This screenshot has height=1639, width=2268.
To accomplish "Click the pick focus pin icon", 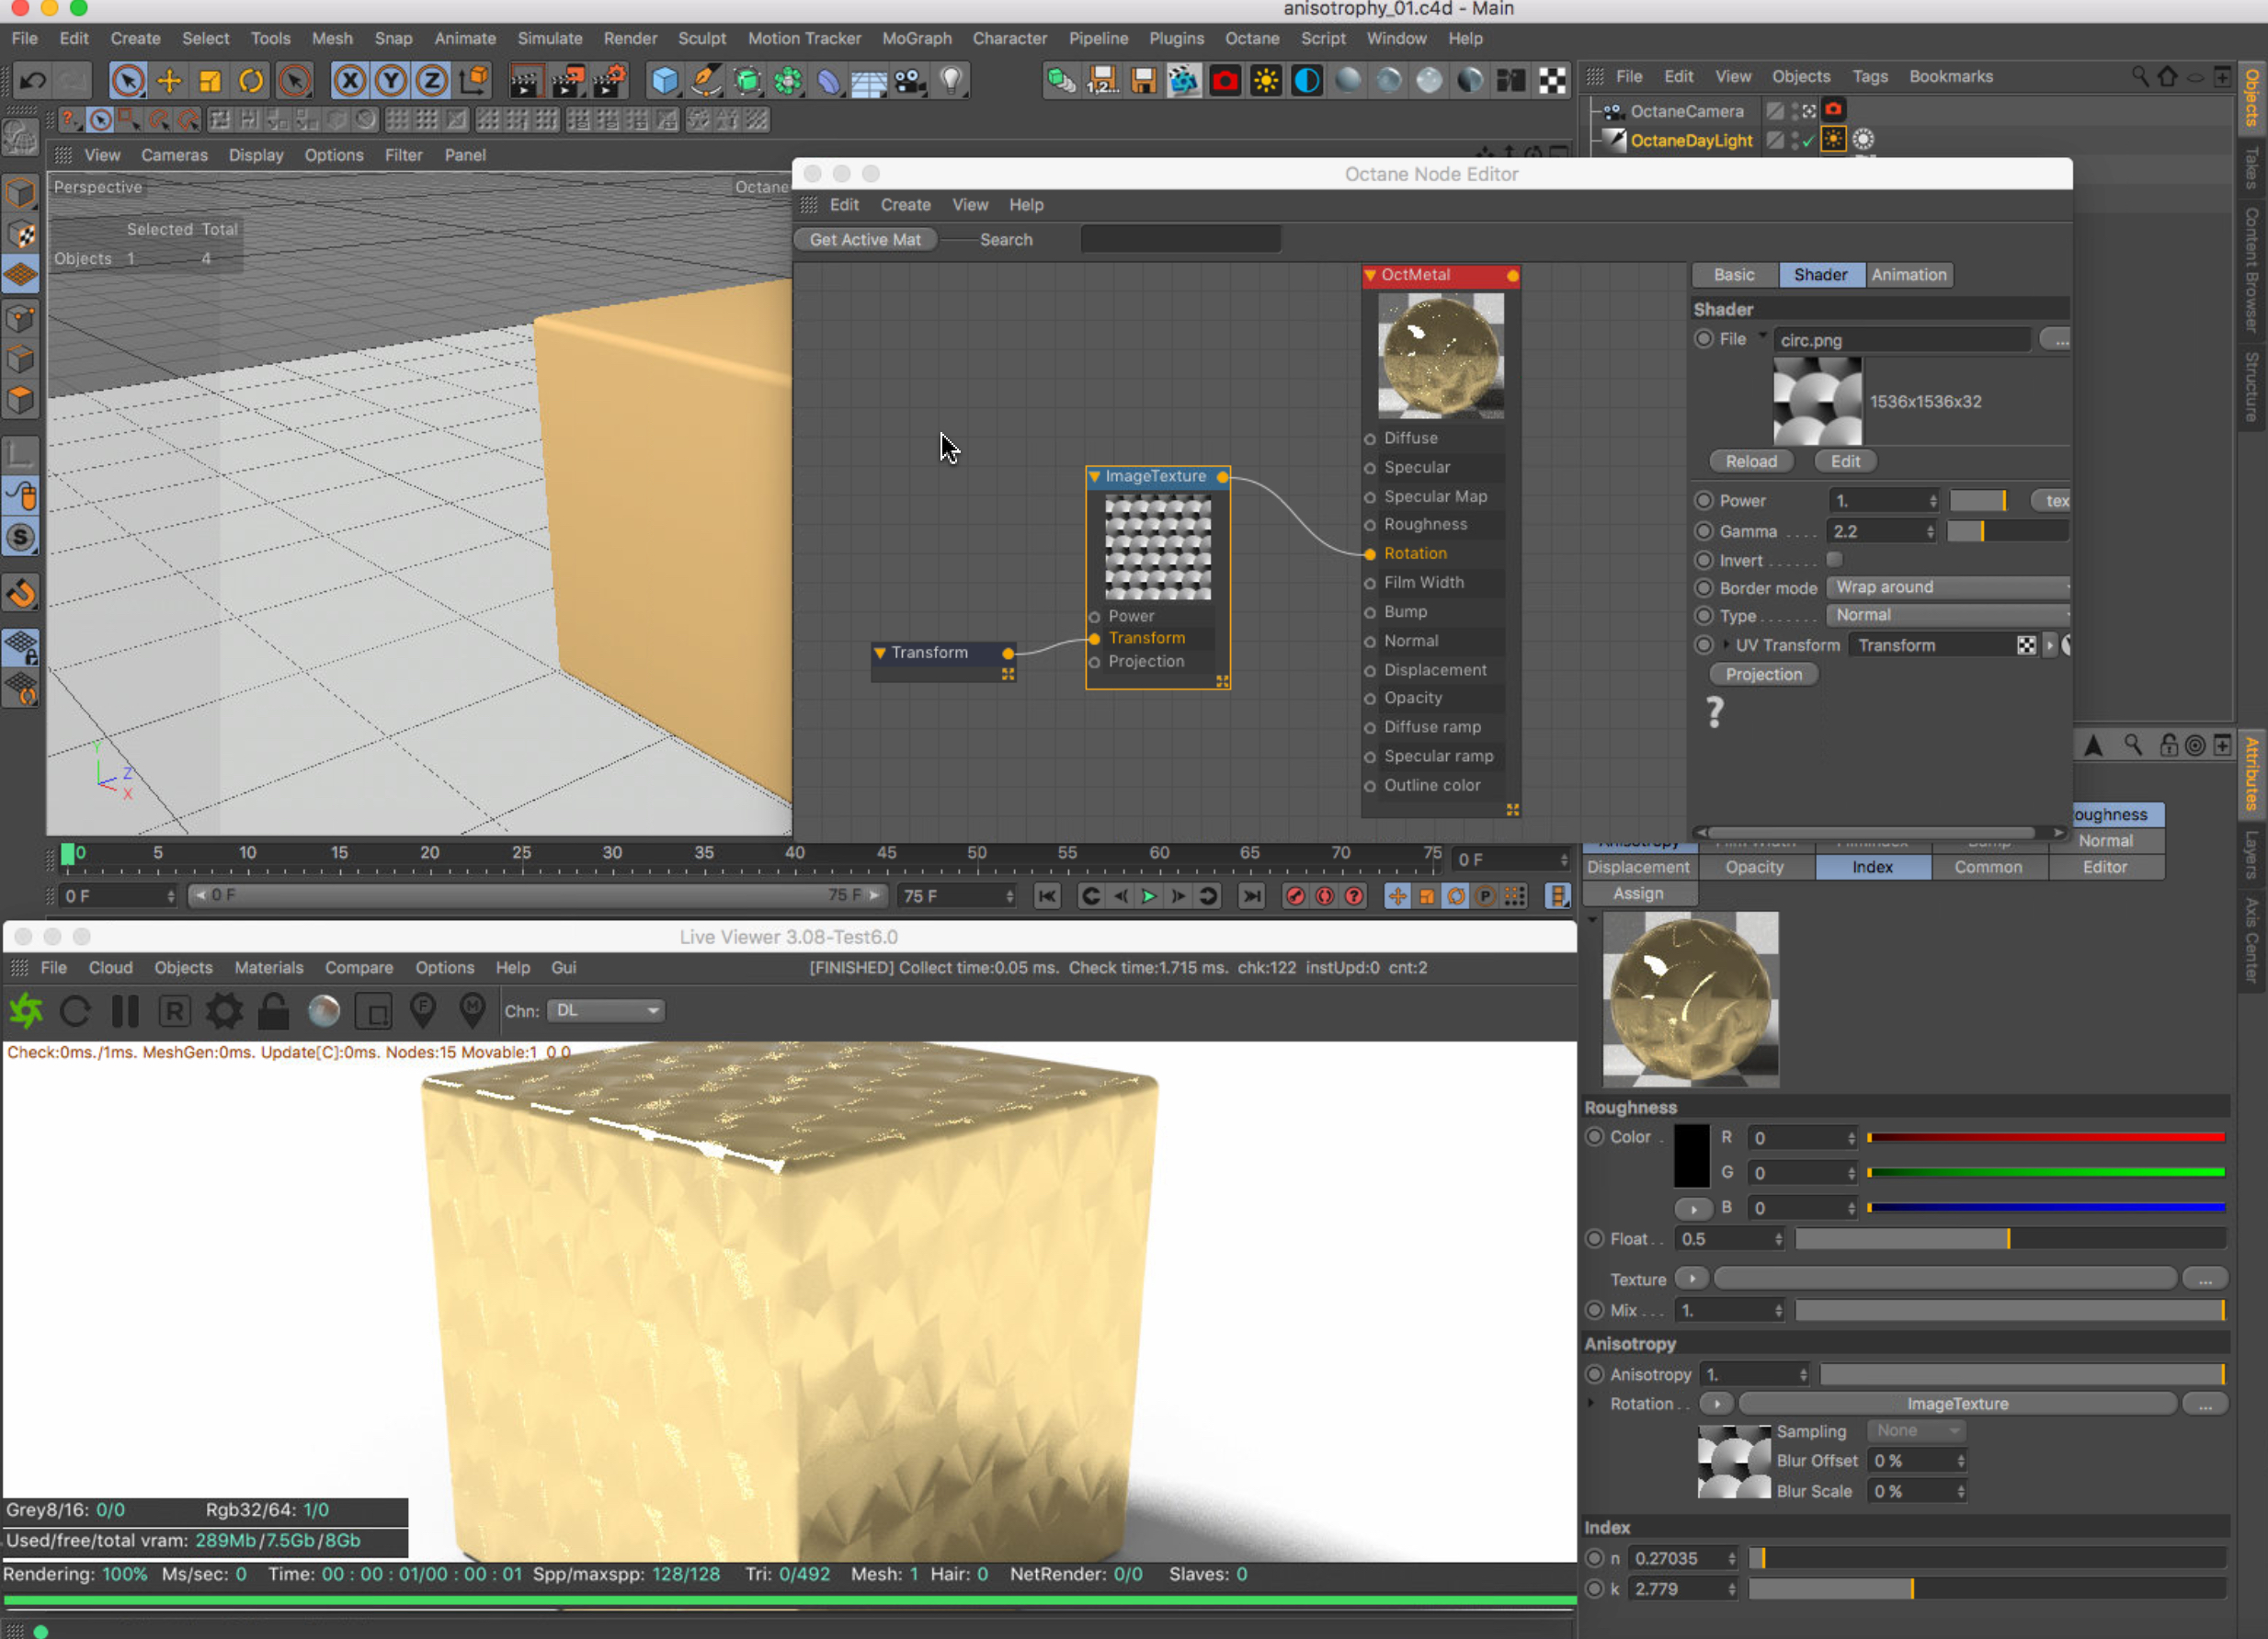I will (x=423, y=1011).
